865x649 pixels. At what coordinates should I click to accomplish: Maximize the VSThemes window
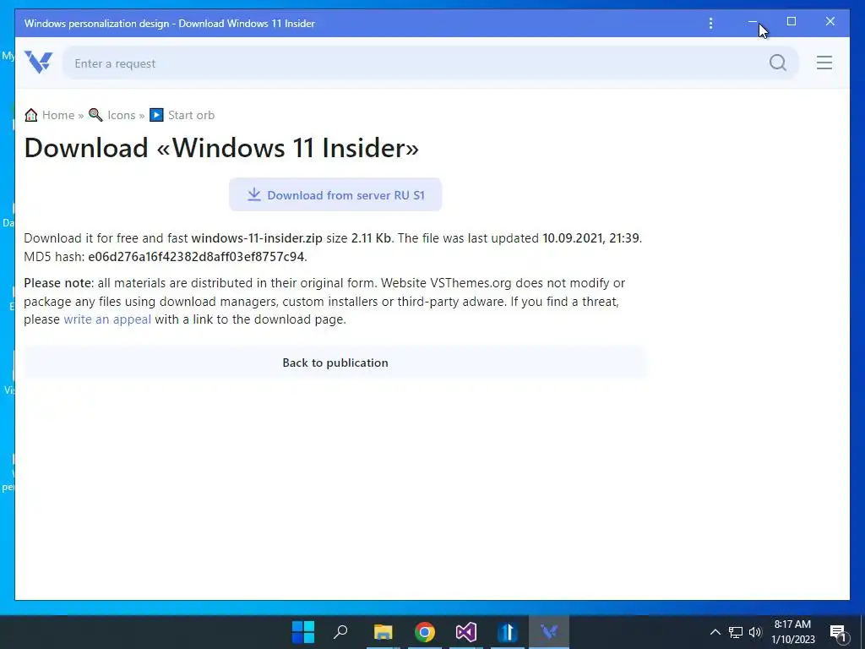pyautogui.click(x=791, y=21)
